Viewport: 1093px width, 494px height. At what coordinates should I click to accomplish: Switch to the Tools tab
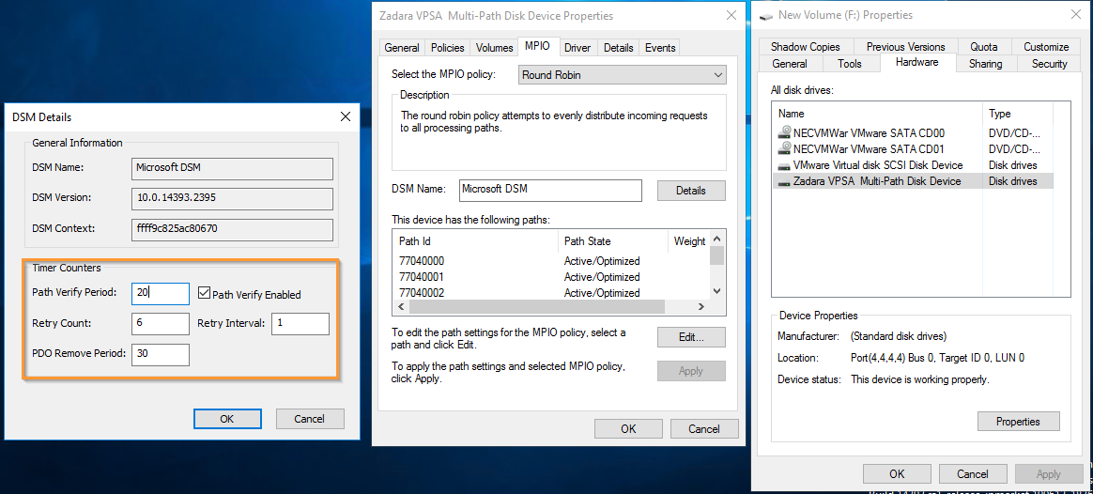[x=850, y=64]
